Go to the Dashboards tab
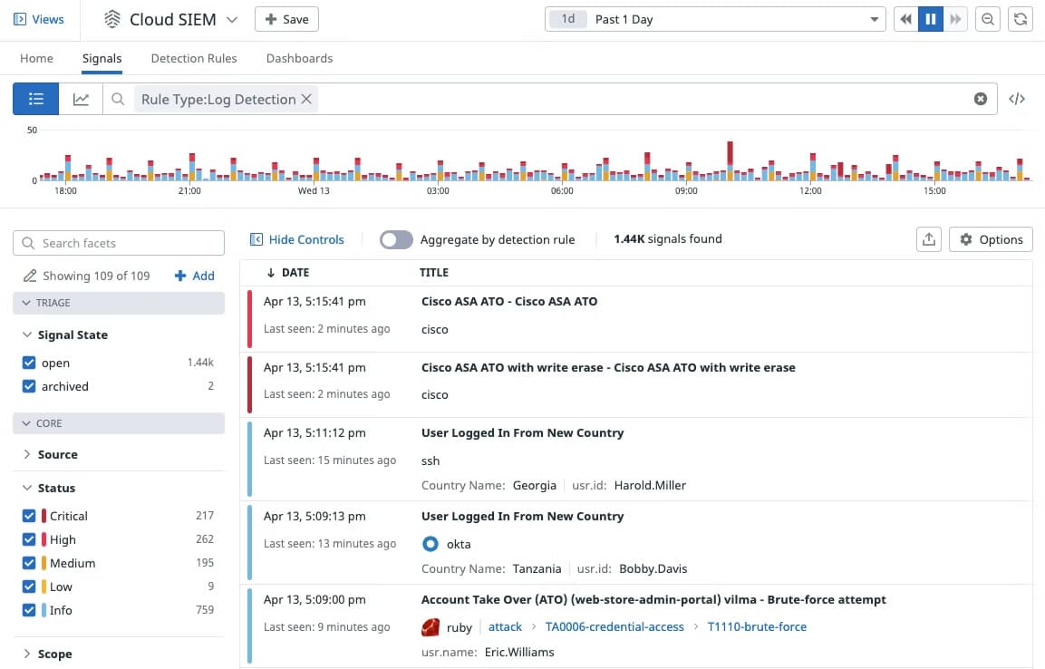Image resolution: width=1045 pixels, height=669 pixels. point(299,58)
